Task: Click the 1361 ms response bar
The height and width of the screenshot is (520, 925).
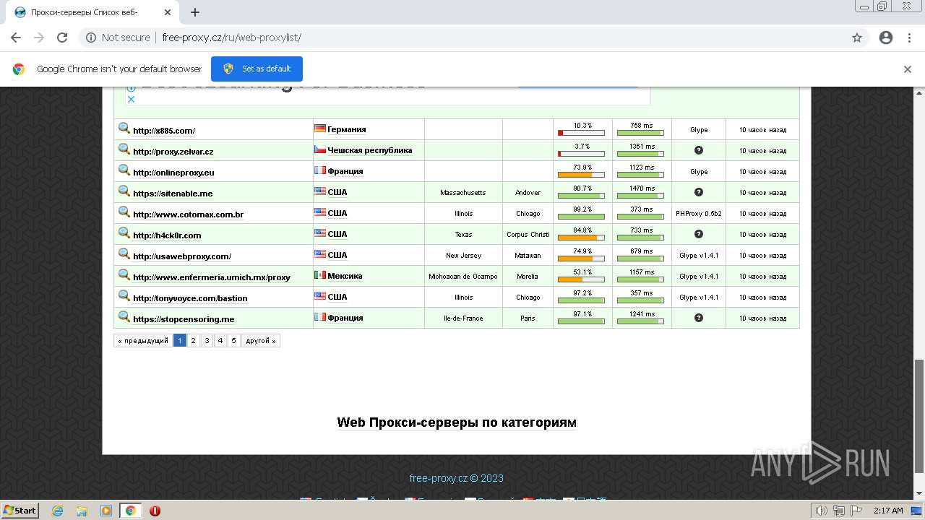Action: (x=640, y=154)
